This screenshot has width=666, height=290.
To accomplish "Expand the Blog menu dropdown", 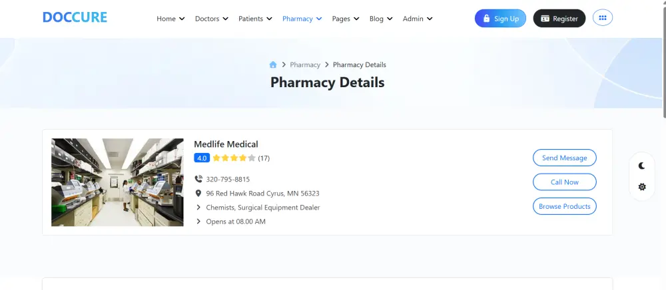I will tap(381, 19).
